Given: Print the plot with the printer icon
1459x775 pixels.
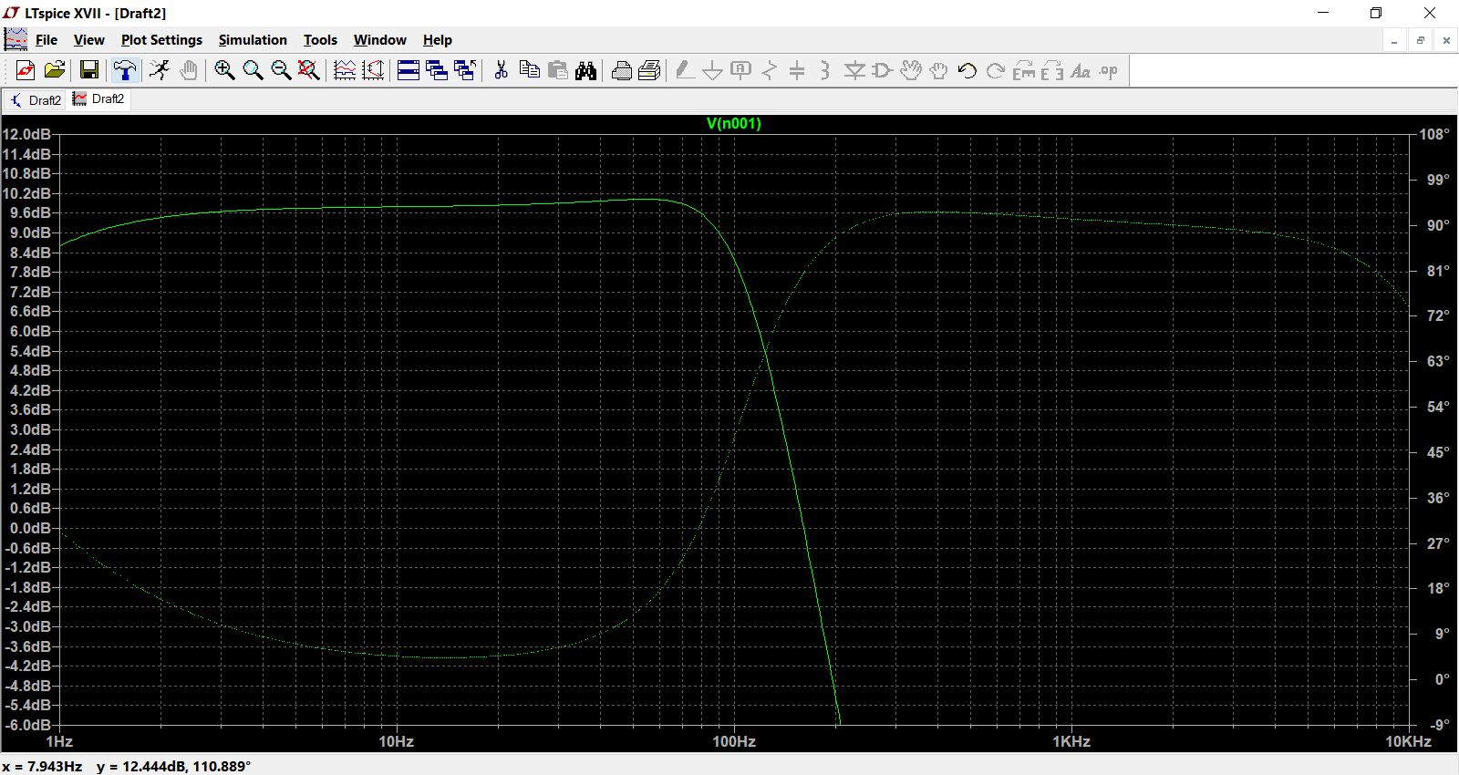Looking at the screenshot, I should 650,70.
